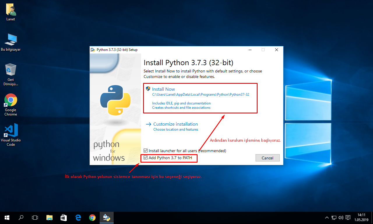
Task: Expand hidden icons in the system tray
Action: [327, 217]
